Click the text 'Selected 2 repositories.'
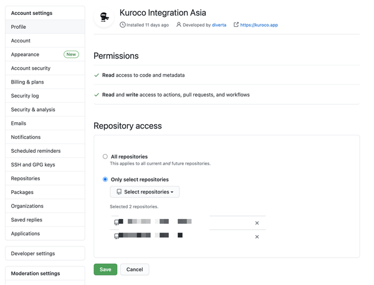The image size is (374, 285). click(134, 206)
